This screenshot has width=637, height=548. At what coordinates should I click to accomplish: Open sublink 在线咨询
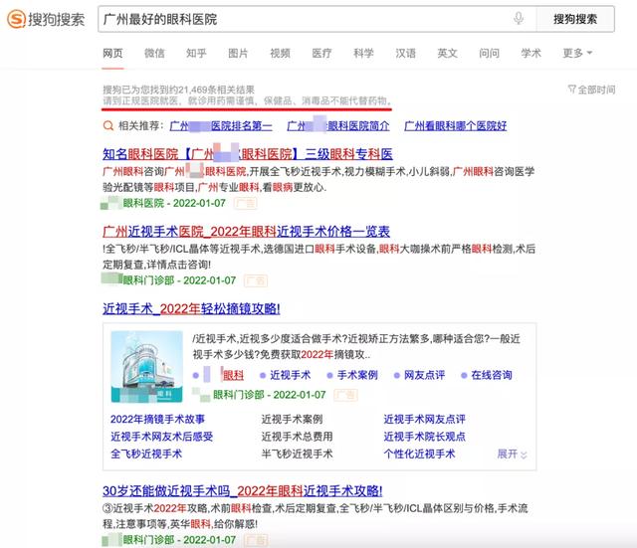(x=491, y=375)
